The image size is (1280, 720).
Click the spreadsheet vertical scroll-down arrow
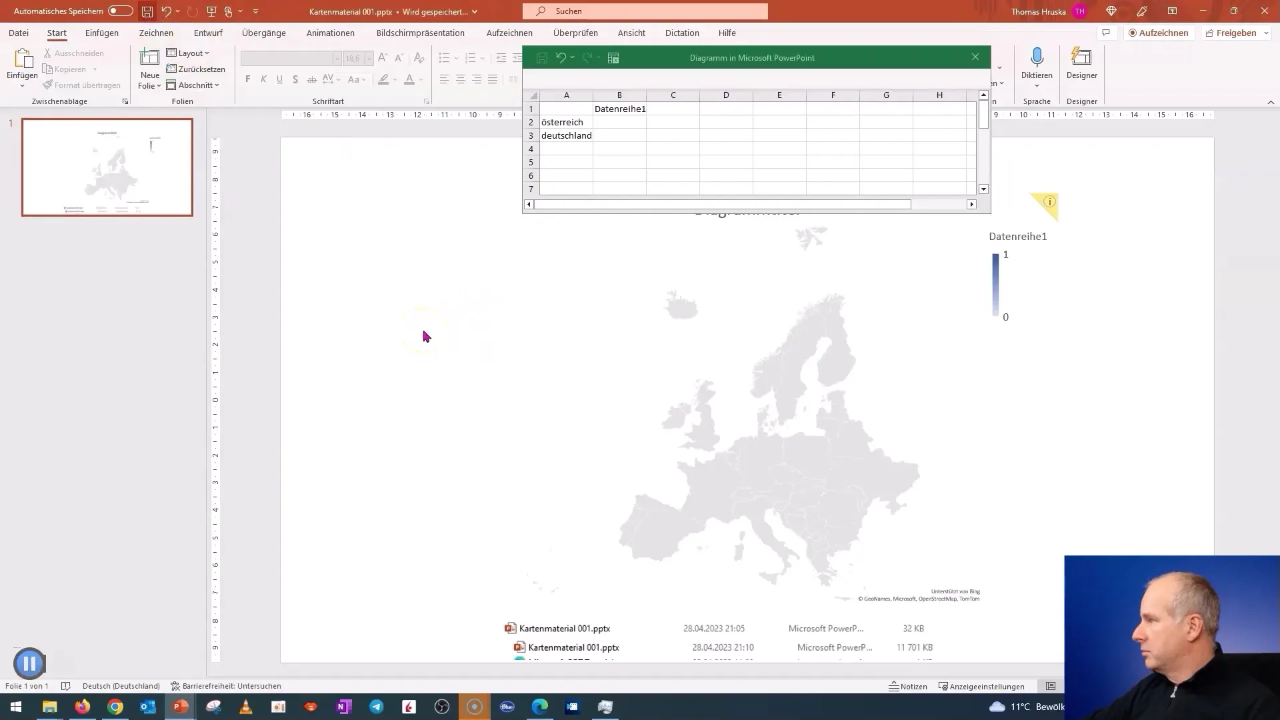click(x=983, y=189)
